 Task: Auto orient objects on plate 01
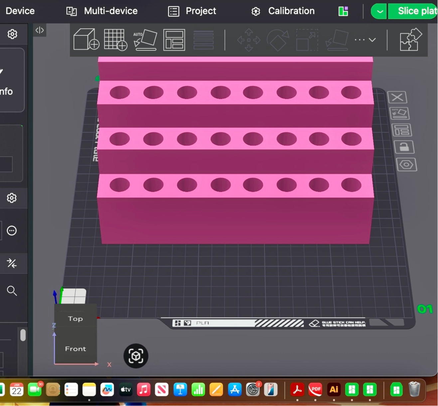tap(399, 114)
